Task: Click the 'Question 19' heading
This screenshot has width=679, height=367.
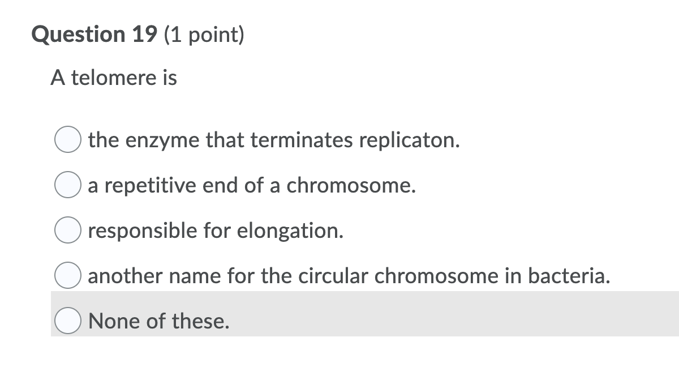Action: [94, 35]
